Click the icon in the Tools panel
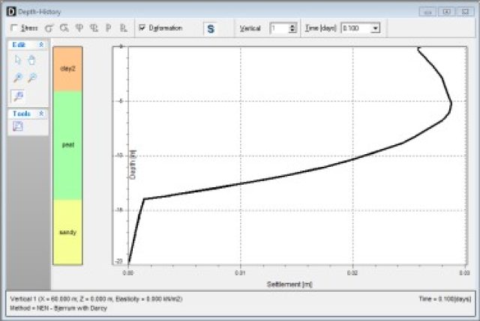This screenshot has width=480, height=321. [x=18, y=126]
